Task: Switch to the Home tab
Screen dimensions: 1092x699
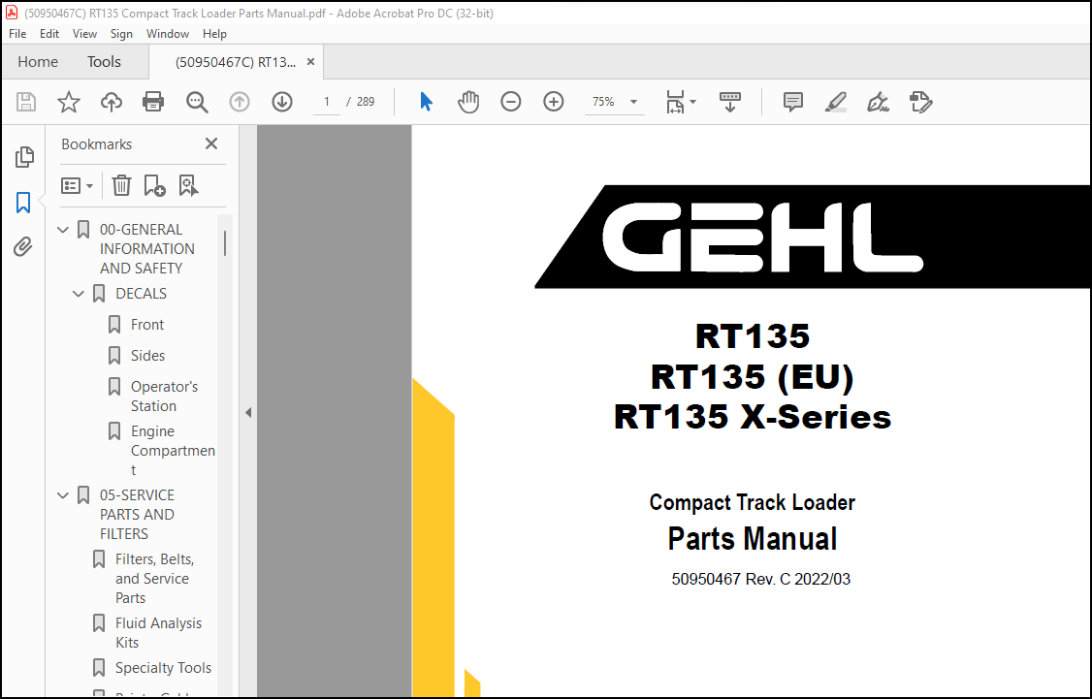Action: 38,62
